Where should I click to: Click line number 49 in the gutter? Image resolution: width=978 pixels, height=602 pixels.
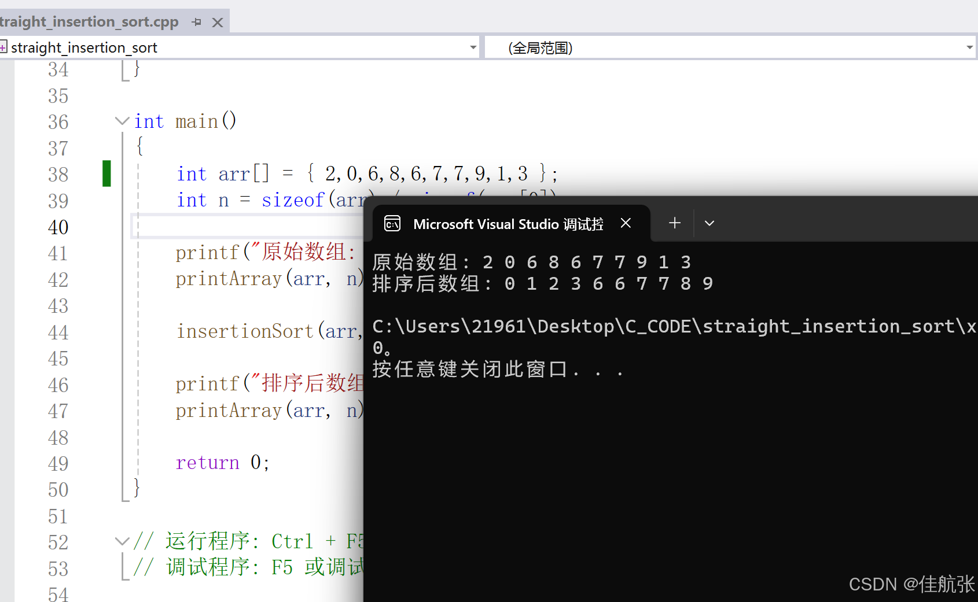[58, 463]
